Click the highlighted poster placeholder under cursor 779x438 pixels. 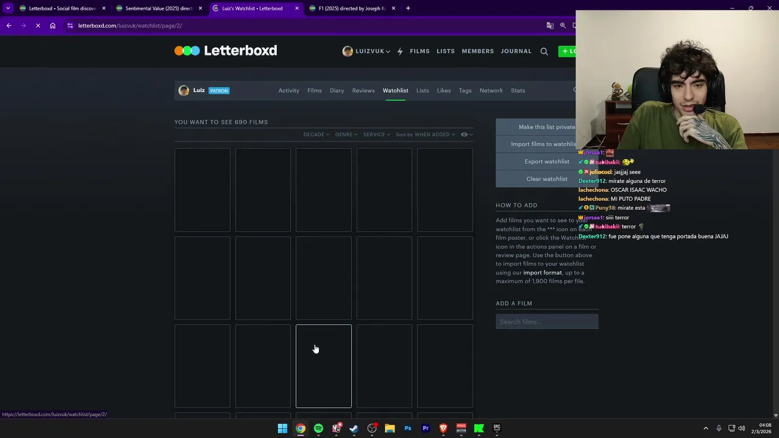(324, 366)
